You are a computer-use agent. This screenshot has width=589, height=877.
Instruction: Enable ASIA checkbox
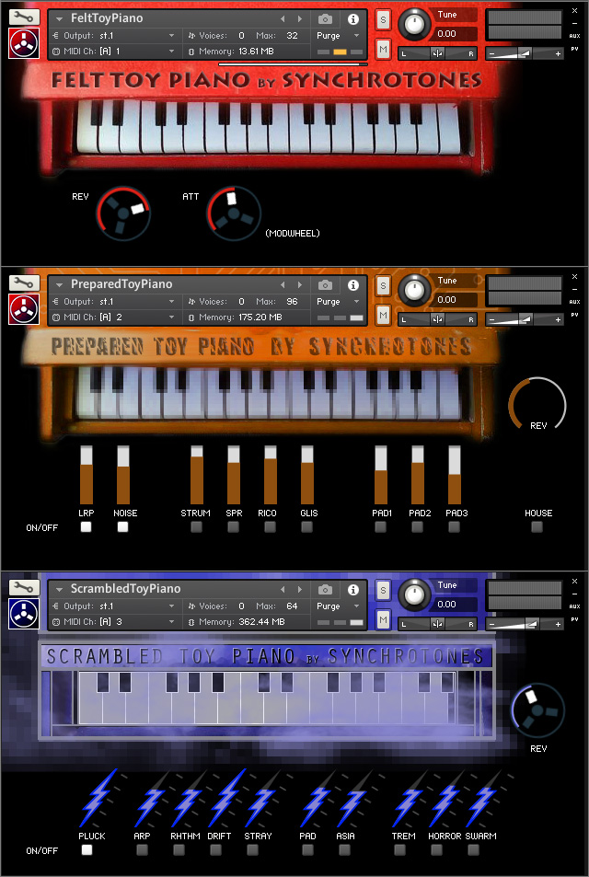[344, 850]
